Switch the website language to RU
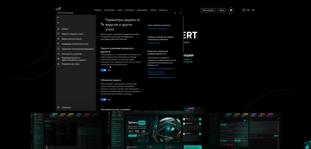This screenshot has height=149, width=311. tap(244, 10)
